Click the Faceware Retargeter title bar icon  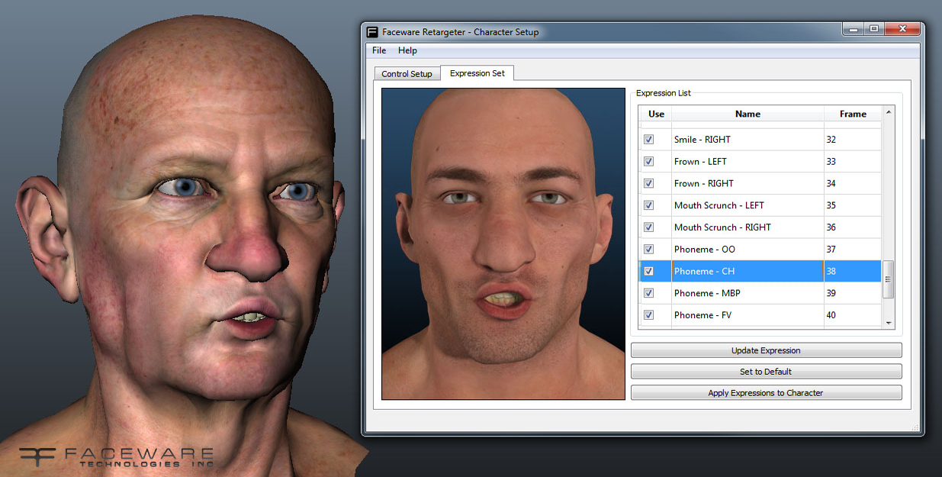tap(372, 32)
